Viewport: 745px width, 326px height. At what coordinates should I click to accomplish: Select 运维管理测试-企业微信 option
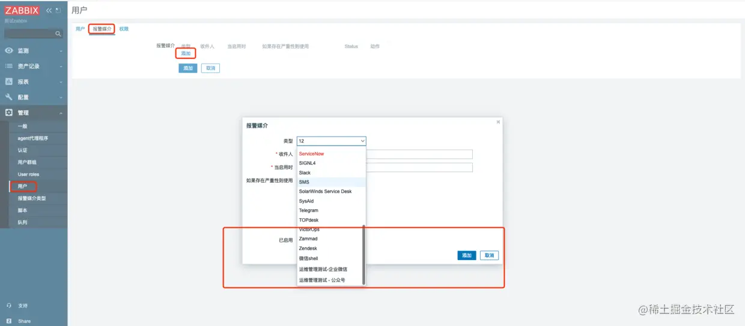[x=329, y=269]
